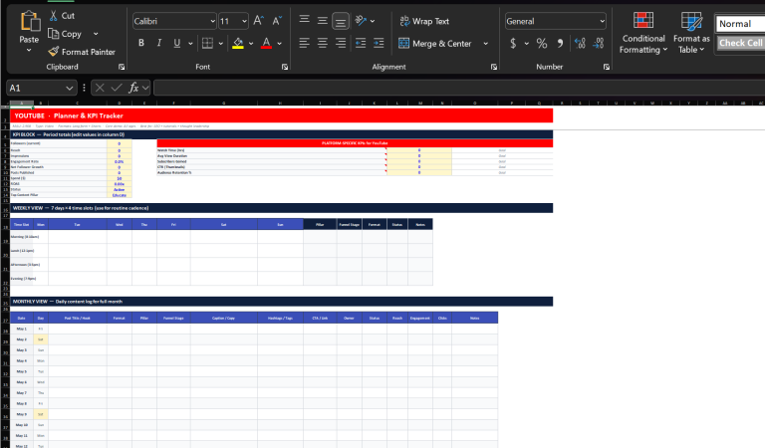Open the underline style arrow
The height and width of the screenshot is (448, 765).
[190, 44]
